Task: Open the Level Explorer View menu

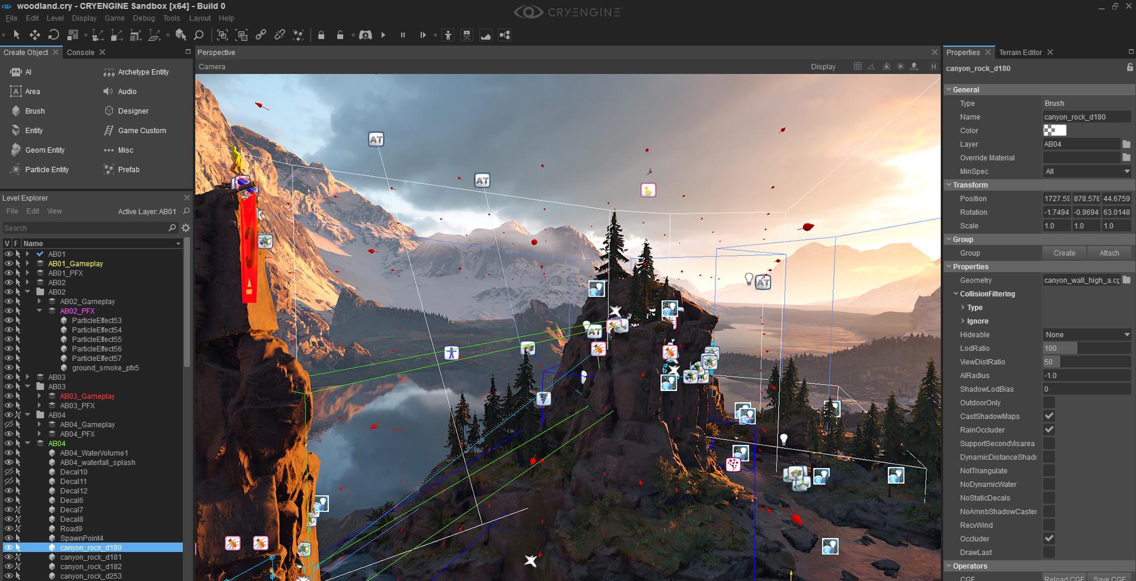Action: coord(54,211)
